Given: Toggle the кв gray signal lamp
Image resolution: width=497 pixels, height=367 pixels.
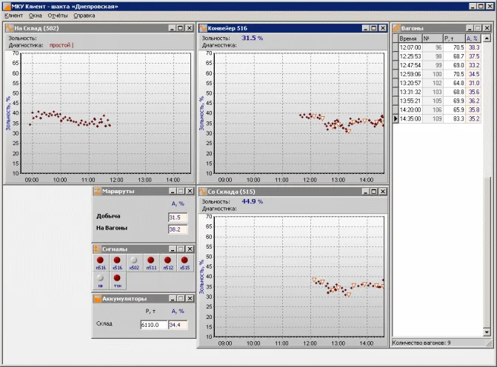Looking at the screenshot, I should pos(100,279).
